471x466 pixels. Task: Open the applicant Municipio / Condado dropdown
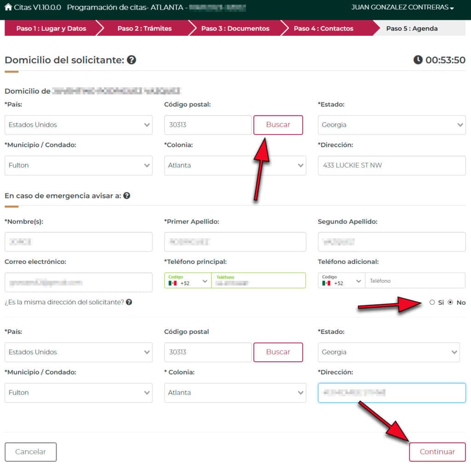click(78, 165)
